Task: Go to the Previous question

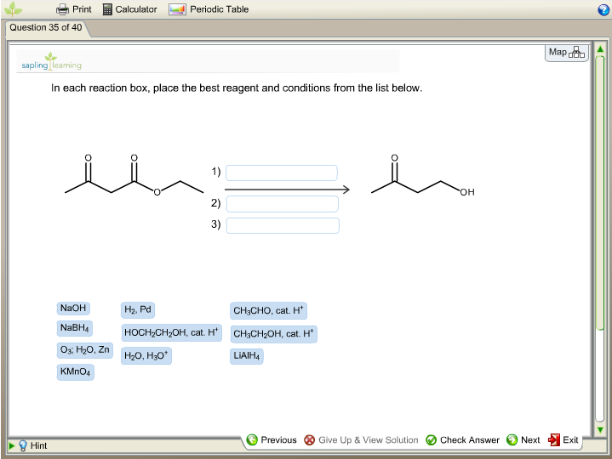Action: pos(272,440)
